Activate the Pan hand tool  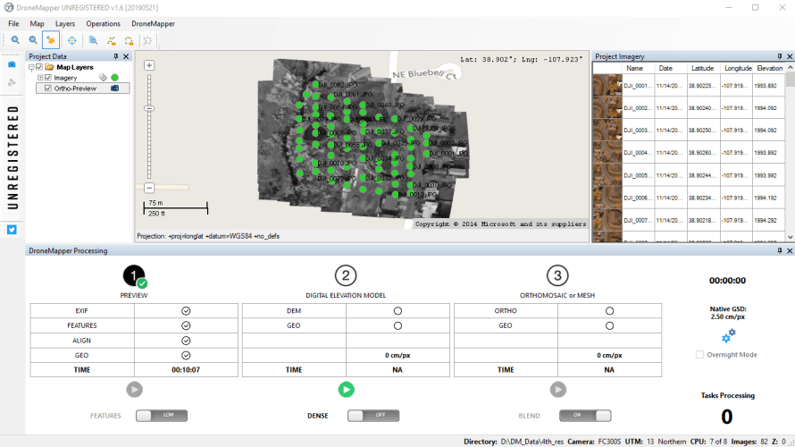pyautogui.click(x=51, y=40)
